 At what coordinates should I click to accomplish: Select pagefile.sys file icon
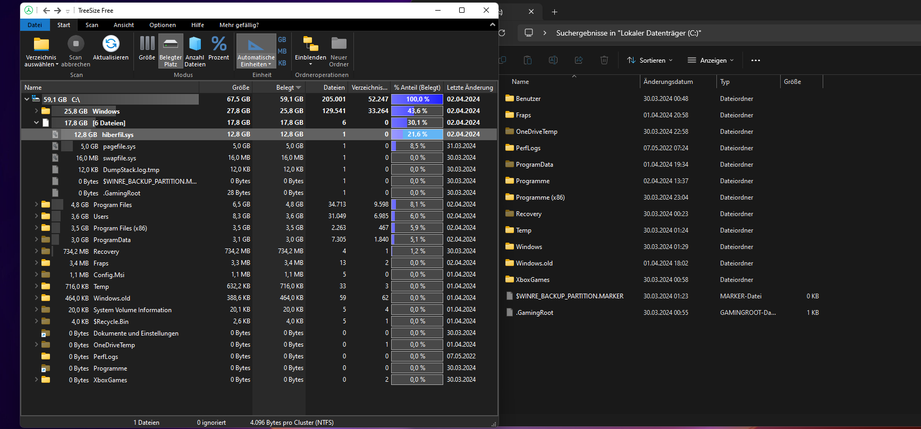(x=55, y=146)
